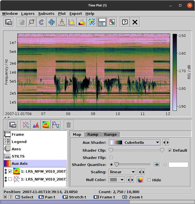Uncheck the Default shader clip checkbox
Screen dimensions: 195x204
pos(170,150)
